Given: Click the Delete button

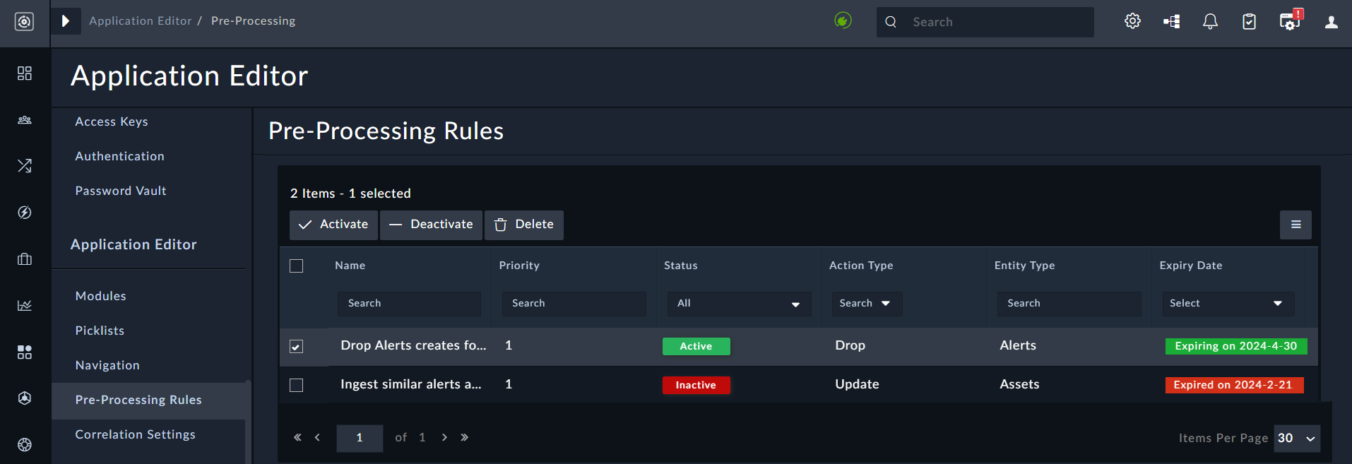Looking at the screenshot, I should pos(524,225).
